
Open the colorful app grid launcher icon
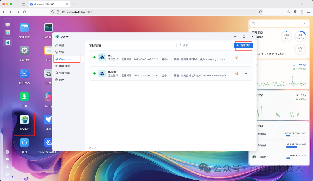[8, 32]
